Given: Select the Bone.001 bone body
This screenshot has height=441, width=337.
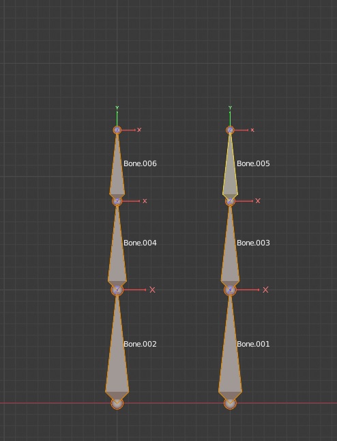Looking at the screenshot, I should (230, 349).
